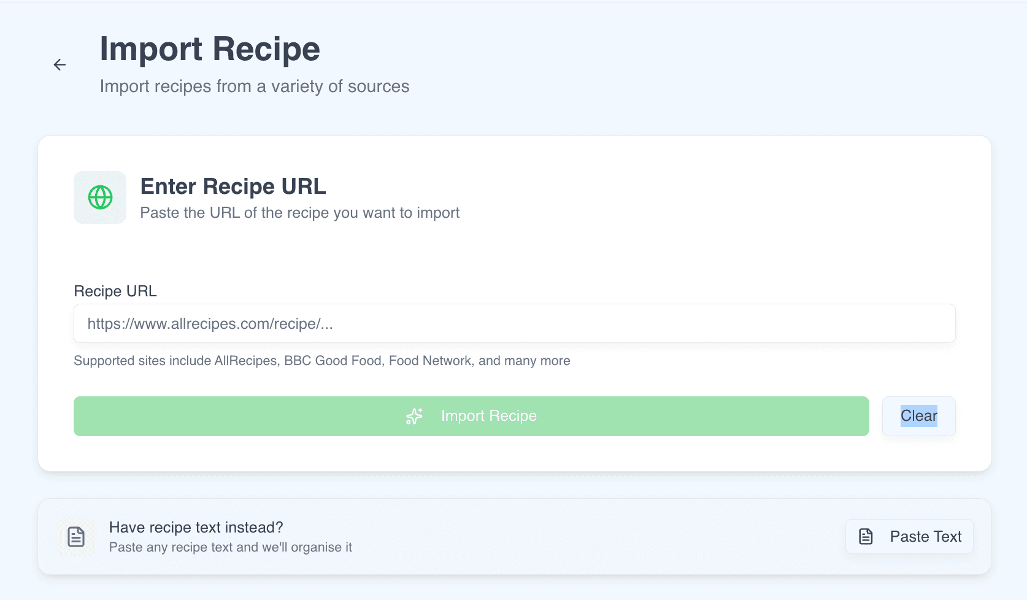Viewport: 1027px width, 600px height.
Task: Click the supported sites hint text
Action: tap(322, 361)
